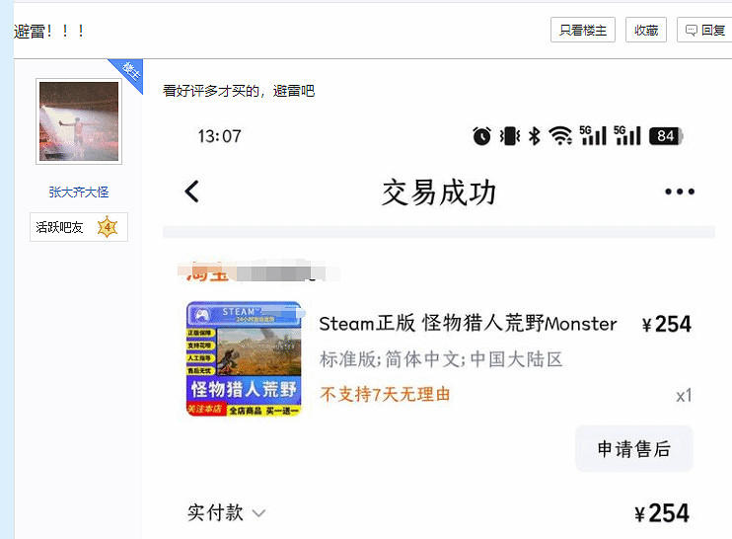The width and height of the screenshot is (732, 539).
Task: Click the alarm clock status icon
Action: 481,136
